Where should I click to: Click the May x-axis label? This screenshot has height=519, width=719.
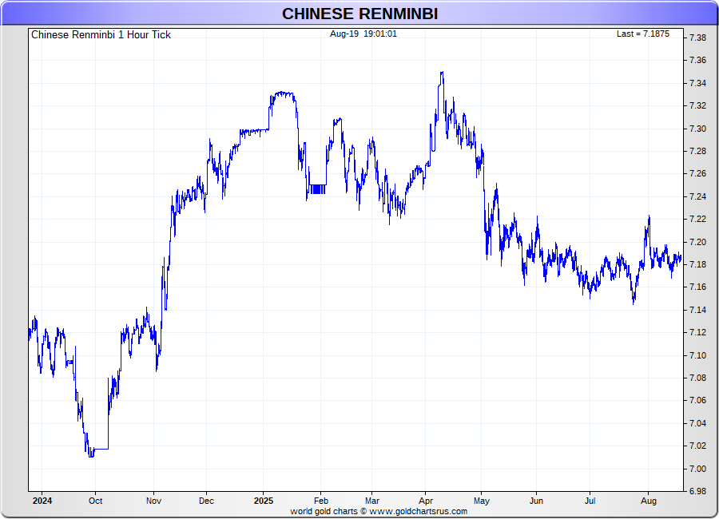[x=482, y=501]
